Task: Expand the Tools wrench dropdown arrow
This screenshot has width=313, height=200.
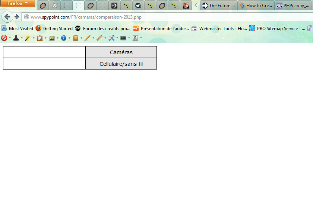Action: (117, 38)
